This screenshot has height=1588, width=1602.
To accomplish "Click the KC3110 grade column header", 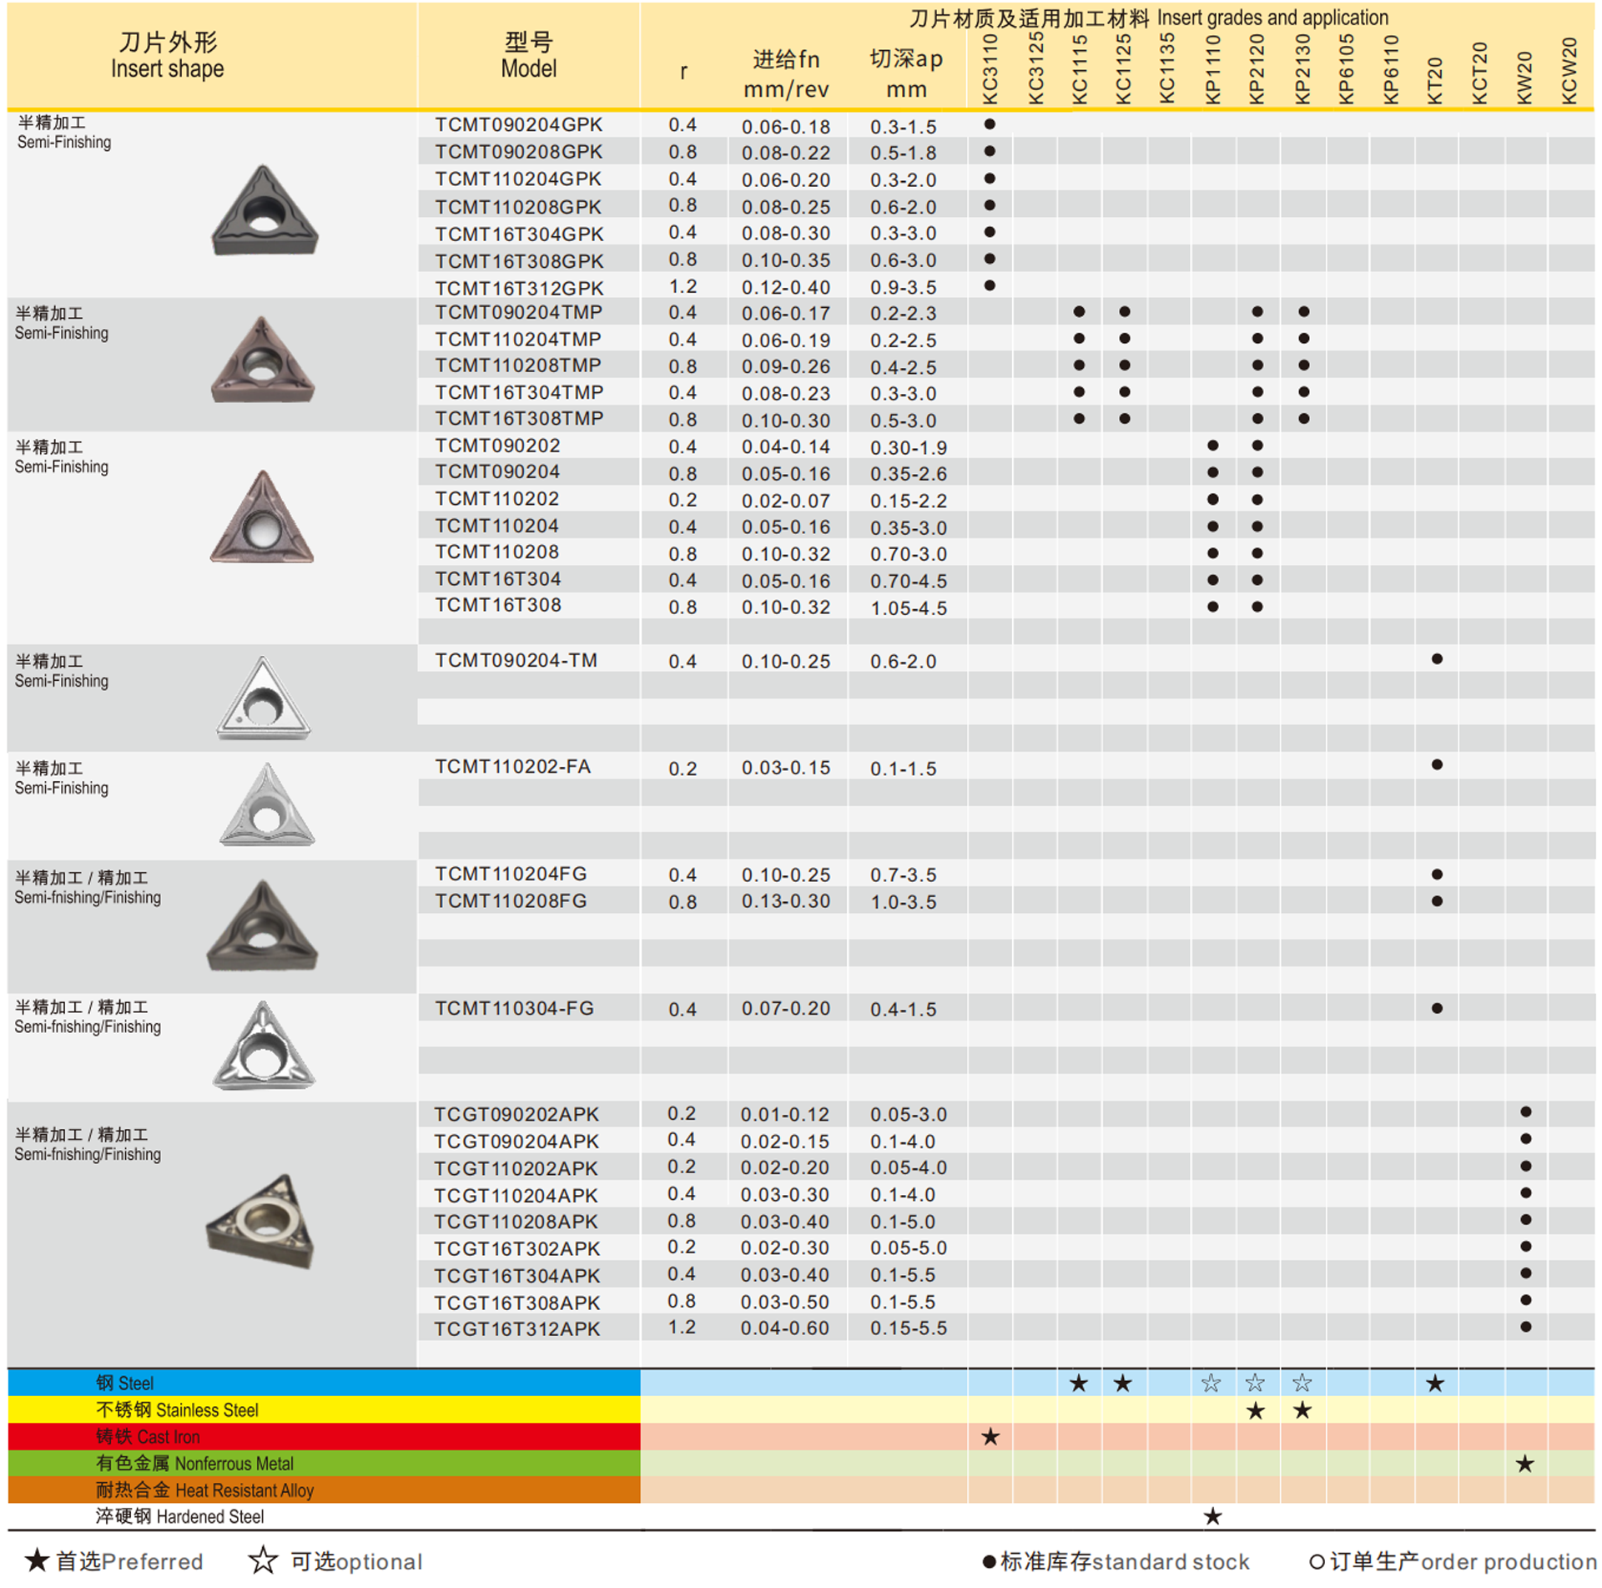I will click(990, 70).
